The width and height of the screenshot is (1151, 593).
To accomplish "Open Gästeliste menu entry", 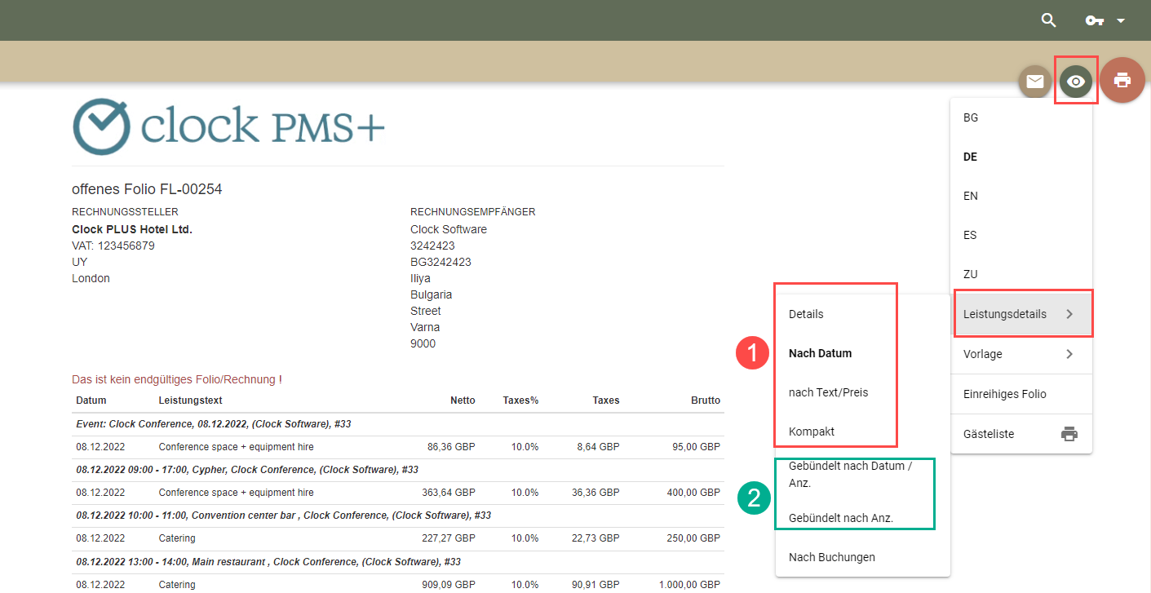I will (1021, 434).
